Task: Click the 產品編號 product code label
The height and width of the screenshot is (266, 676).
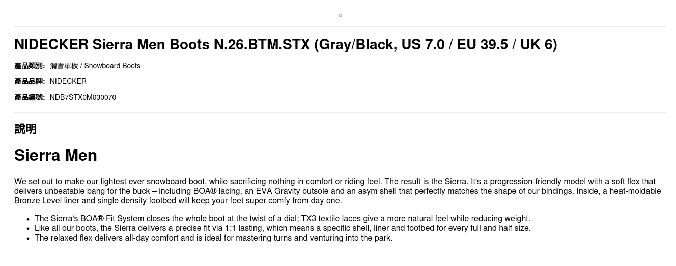Action: pyautogui.click(x=30, y=97)
